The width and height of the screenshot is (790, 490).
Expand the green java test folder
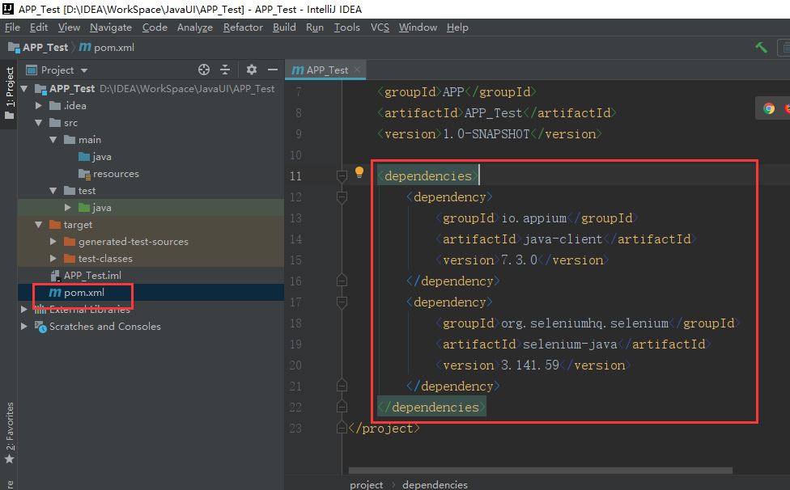pos(68,207)
